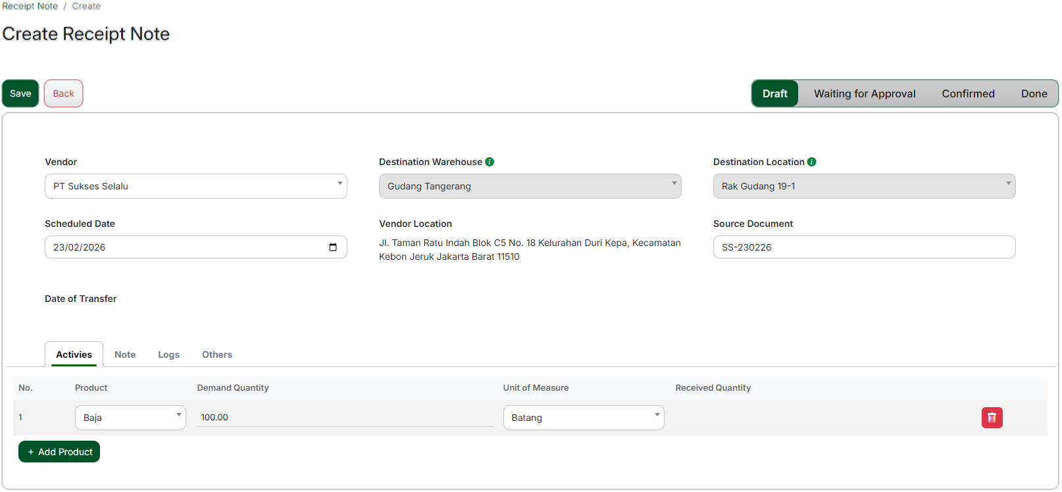The height and width of the screenshot is (492, 1062).
Task: Switch to the Logs tab
Action: [x=168, y=355]
